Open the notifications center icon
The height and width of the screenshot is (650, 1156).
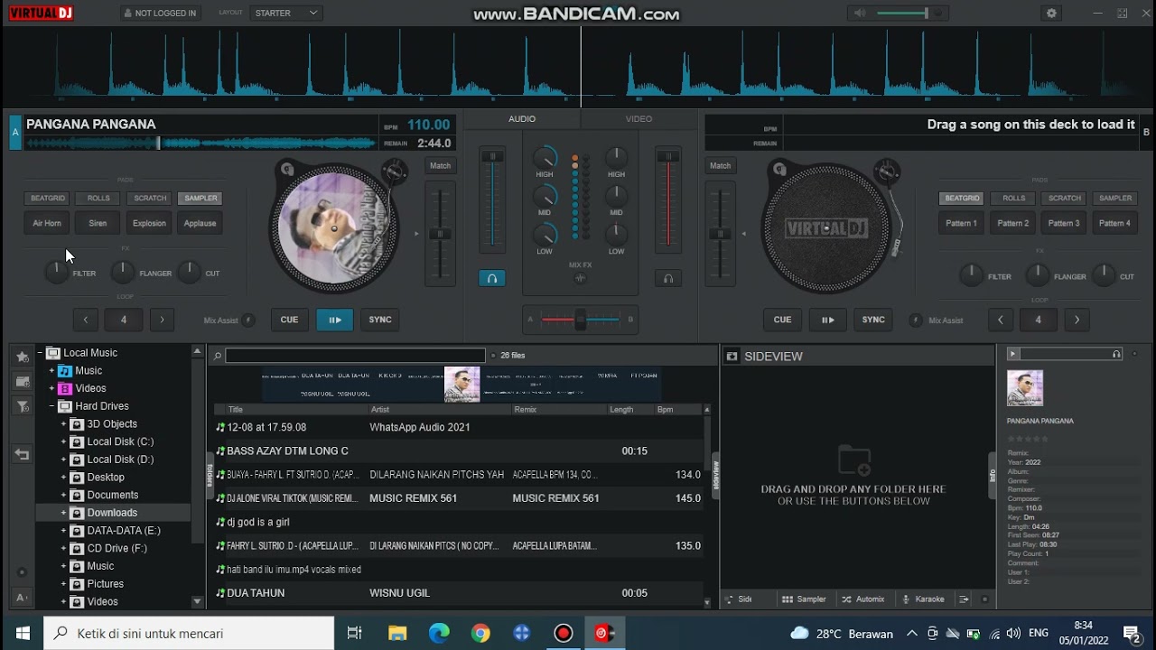pyautogui.click(x=1131, y=634)
